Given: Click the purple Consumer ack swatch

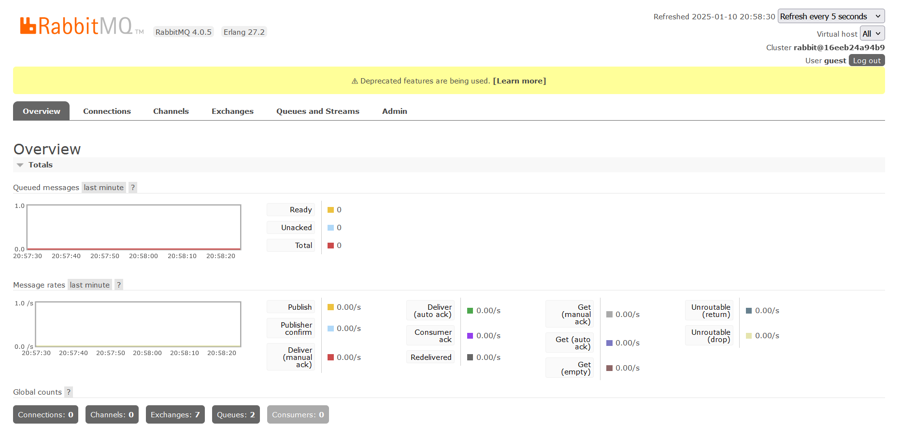Looking at the screenshot, I should [470, 336].
